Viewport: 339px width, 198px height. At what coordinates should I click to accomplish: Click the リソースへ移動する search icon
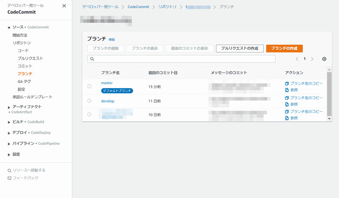tap(9, 171)
